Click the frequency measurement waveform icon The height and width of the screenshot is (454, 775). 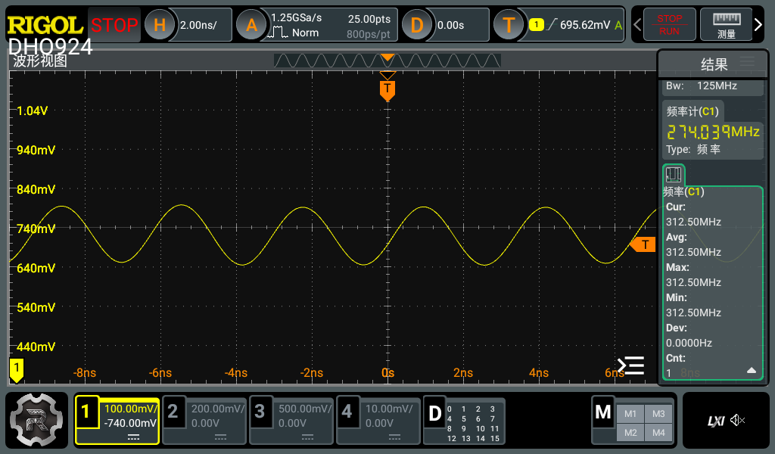coord(674,175)
